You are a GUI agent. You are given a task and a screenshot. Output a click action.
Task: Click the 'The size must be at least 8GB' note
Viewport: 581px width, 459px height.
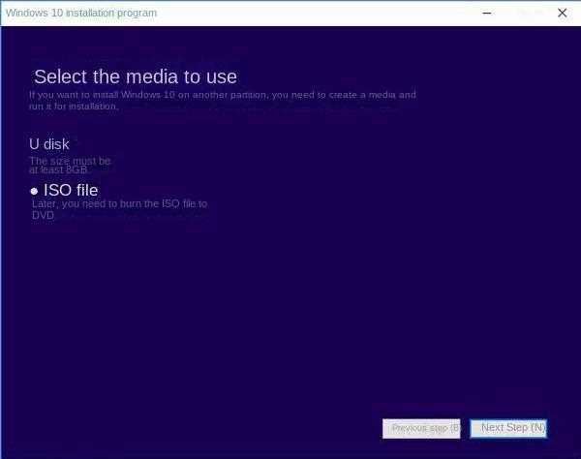pos(70,166)
